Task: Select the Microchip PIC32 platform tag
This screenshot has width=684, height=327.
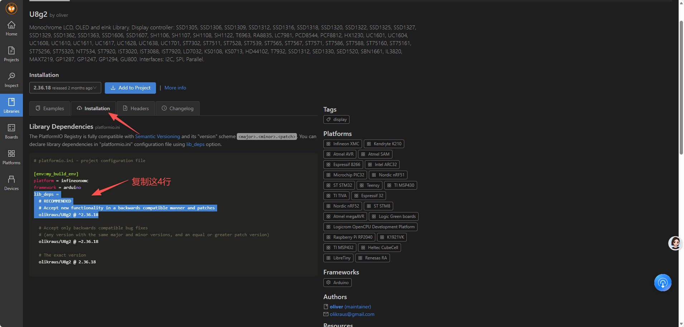Action: [345, 175]
